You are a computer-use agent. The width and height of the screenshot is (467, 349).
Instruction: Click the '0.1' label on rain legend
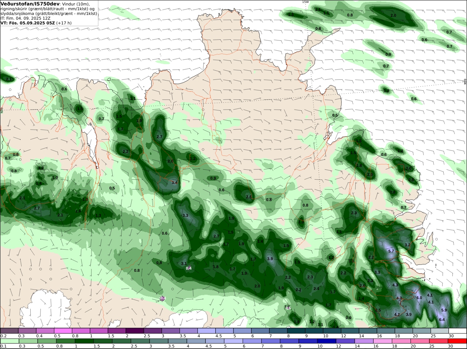(x=3, y=346)
